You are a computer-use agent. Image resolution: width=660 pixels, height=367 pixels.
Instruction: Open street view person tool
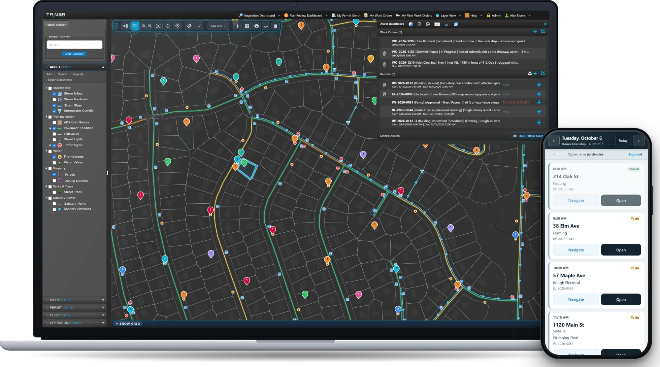click(x=238, y=26)
